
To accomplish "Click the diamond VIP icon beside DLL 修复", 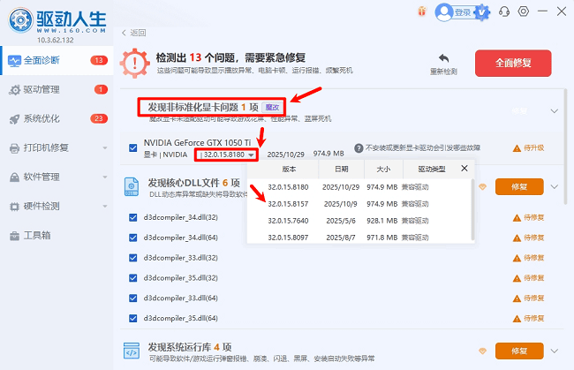I will point(482,187).
